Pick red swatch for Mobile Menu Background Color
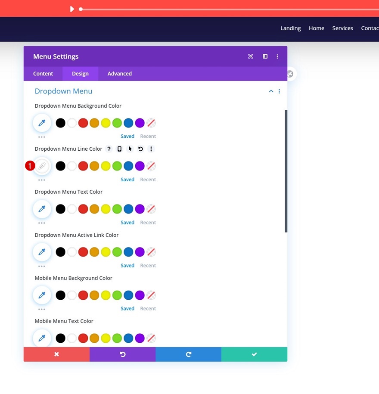 click(x=83, y=295)
